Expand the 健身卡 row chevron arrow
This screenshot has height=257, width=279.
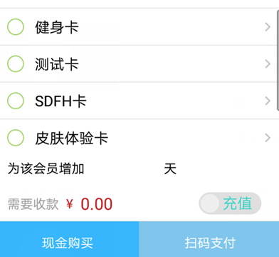pyautogui.click(x=268, y=27)
